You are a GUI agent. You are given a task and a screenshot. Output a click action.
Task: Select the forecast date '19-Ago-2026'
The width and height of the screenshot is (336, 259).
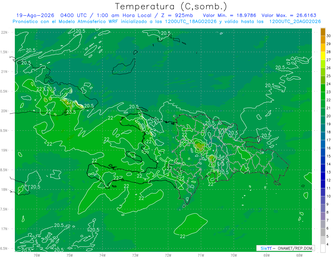point(35,15)
